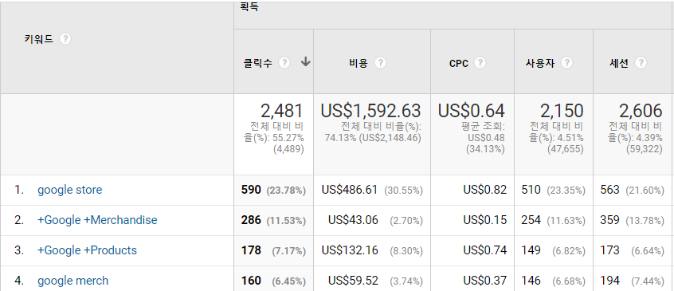Select clicks value 286 for +Google +Merchandise
674x291 pixels.
point(251,220)
